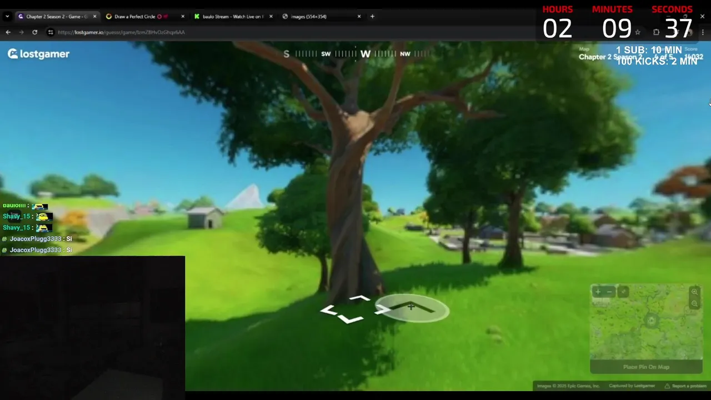Move forward using the ground arrow marker
Screen dimensions: 711x400
coord(411,308)
